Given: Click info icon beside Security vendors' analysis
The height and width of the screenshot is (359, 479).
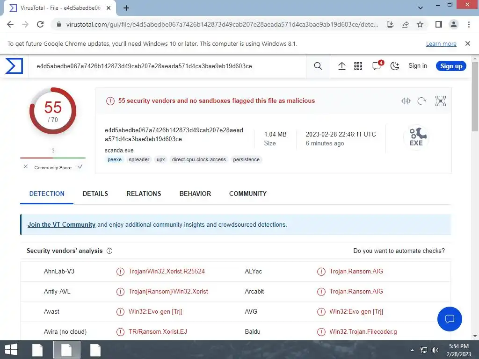Looking at the screenshot, I should (109, 251).
